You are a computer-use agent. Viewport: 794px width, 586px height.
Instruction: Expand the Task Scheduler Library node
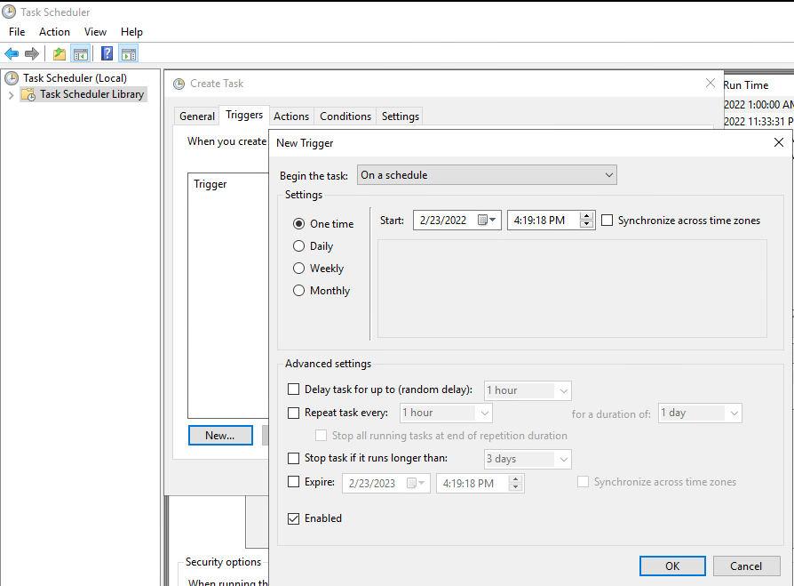(x=12, y=95)
